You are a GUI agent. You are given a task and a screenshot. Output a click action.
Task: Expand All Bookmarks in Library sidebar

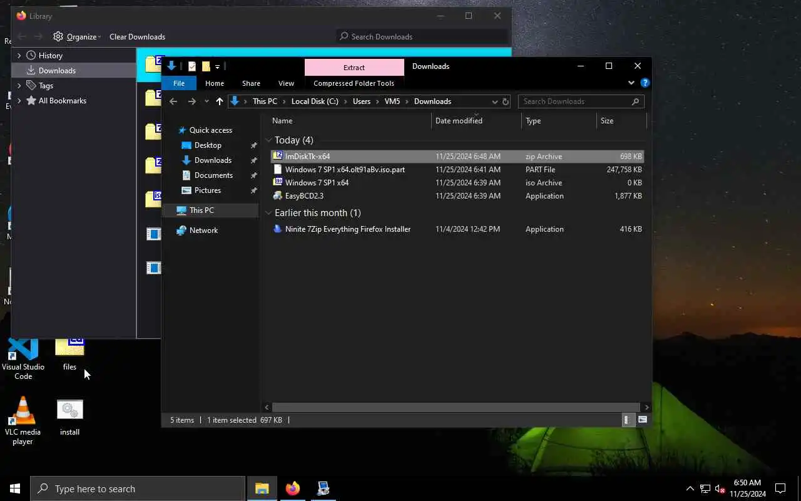pos(19,100)
